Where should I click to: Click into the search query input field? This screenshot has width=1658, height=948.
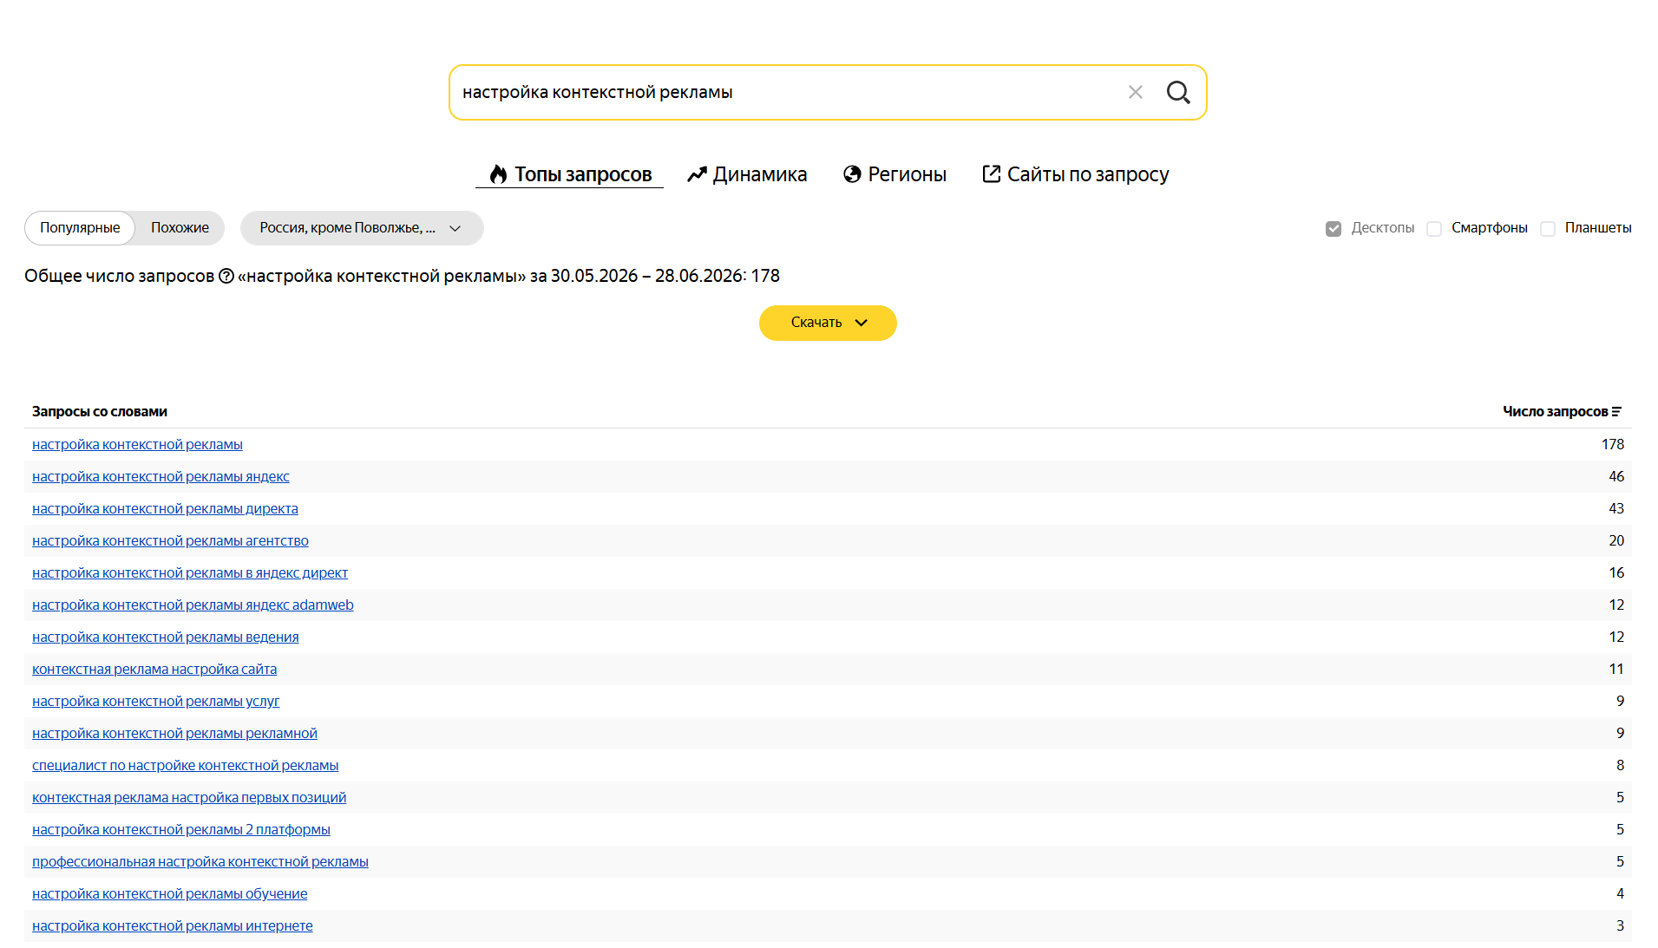point(785,92)
